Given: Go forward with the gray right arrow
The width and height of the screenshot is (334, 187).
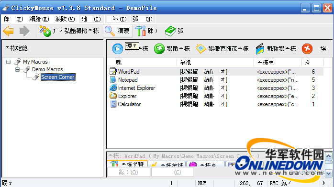Looking at the screenshot, I should (24, 31).
